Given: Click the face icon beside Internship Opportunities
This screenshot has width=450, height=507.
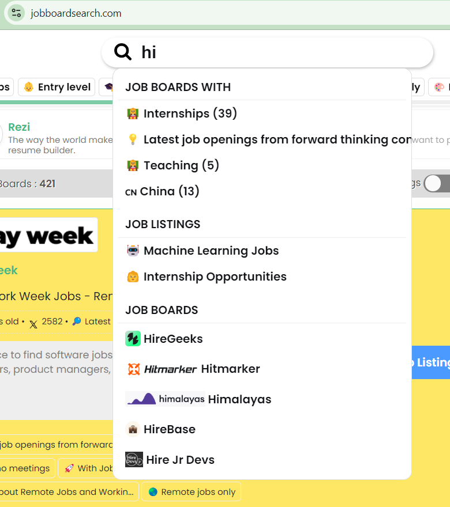Looking at the screenshot, I should coord(133,277).
